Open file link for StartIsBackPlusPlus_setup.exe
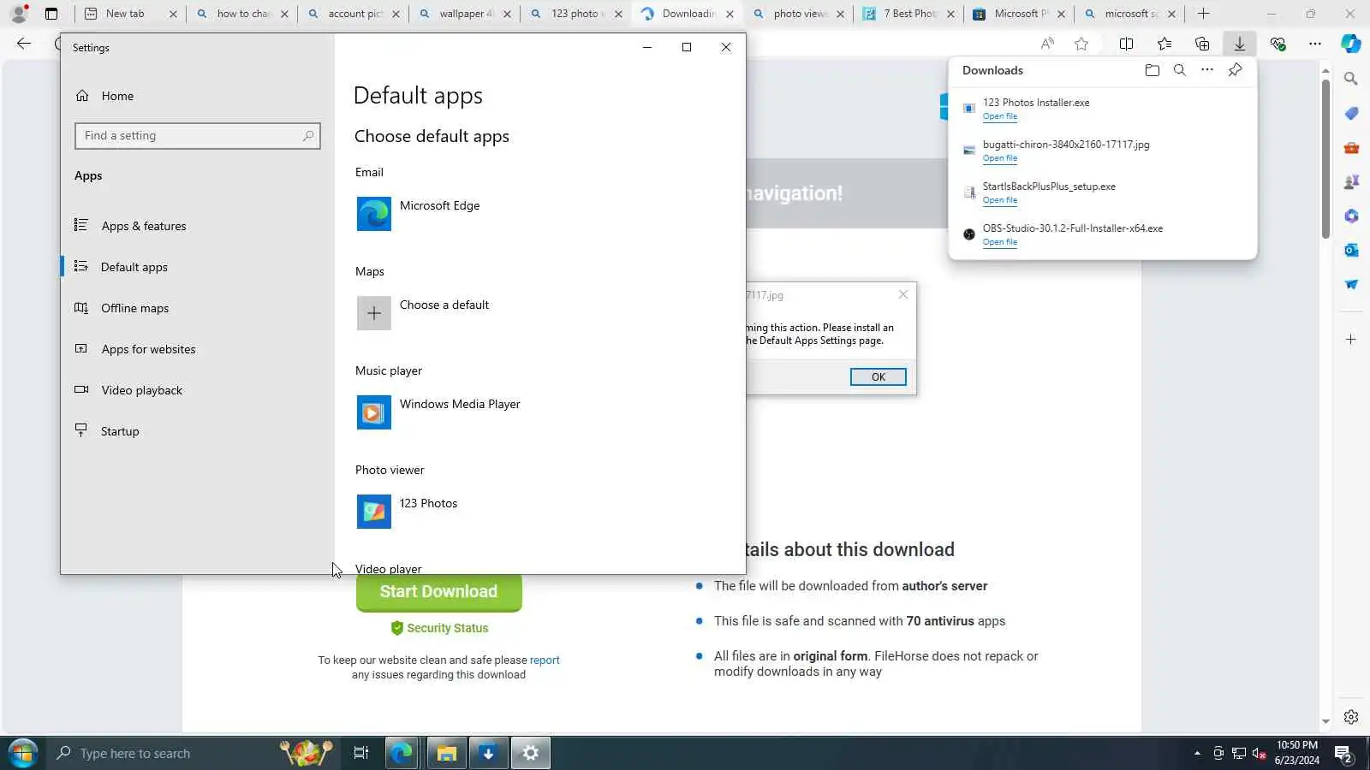Image resolution: width=1370 pixels, height=770 pixels. tap(999, 200)
